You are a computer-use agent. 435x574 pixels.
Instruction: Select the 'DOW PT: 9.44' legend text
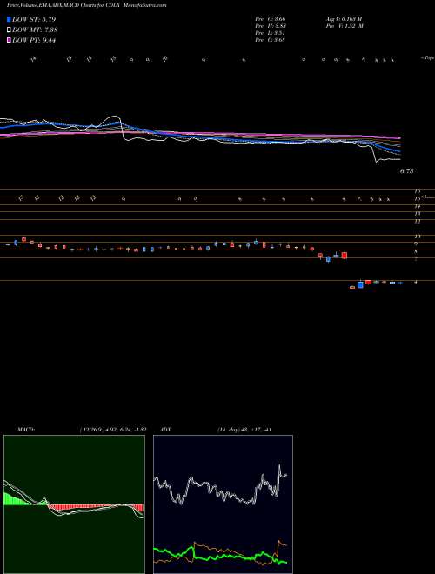coord(34,40)
